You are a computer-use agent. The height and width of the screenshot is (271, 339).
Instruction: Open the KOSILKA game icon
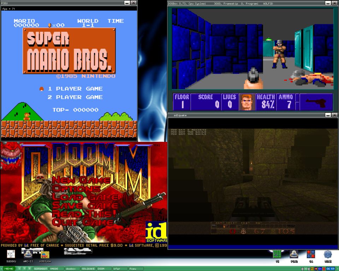click(45, 254)
